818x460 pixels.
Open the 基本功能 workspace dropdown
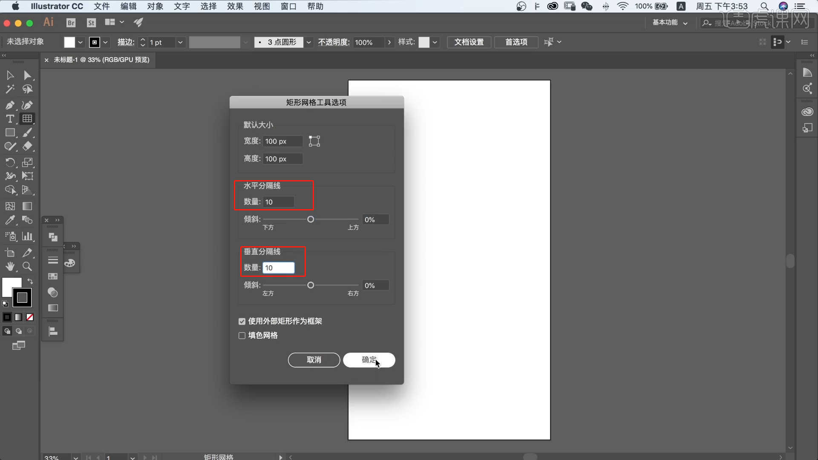tap(670, 23)
